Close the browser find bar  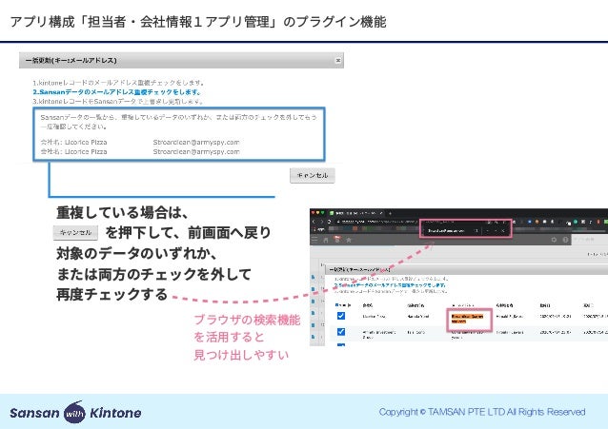tap(503, 231)
